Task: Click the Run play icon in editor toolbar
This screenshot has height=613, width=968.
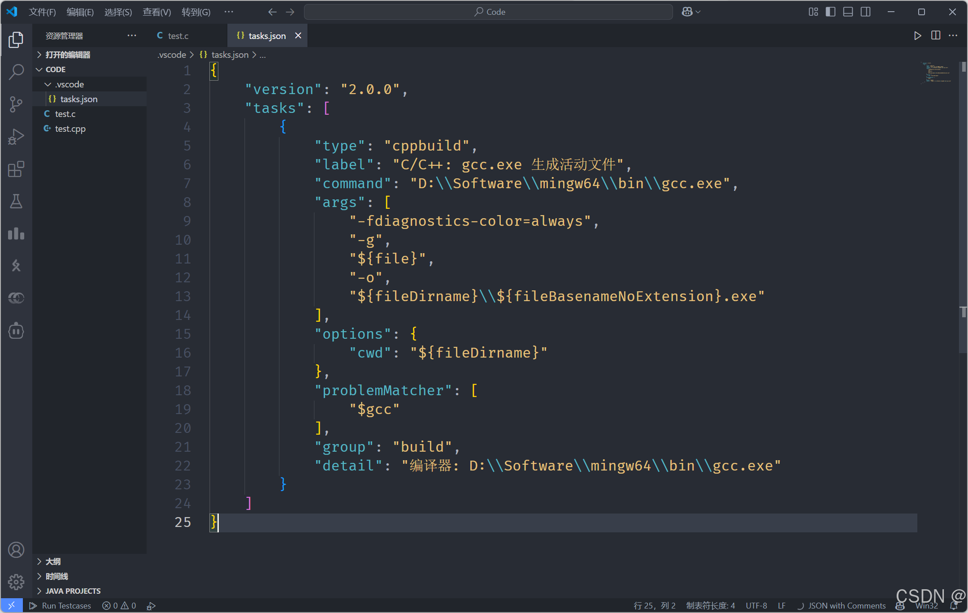Action: (917, 36)
